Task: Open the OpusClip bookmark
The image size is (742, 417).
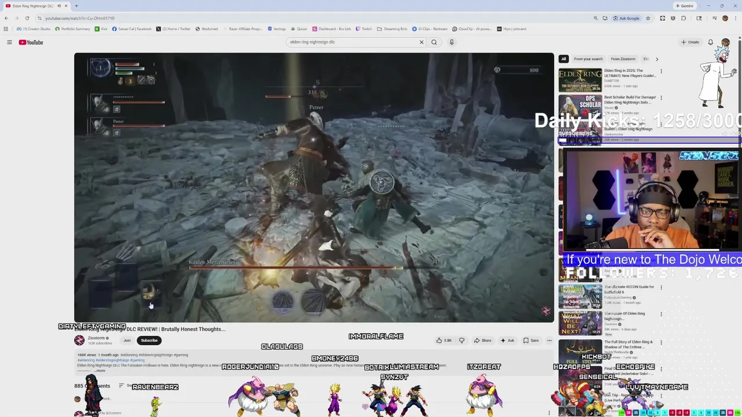Action: (472, 29)
